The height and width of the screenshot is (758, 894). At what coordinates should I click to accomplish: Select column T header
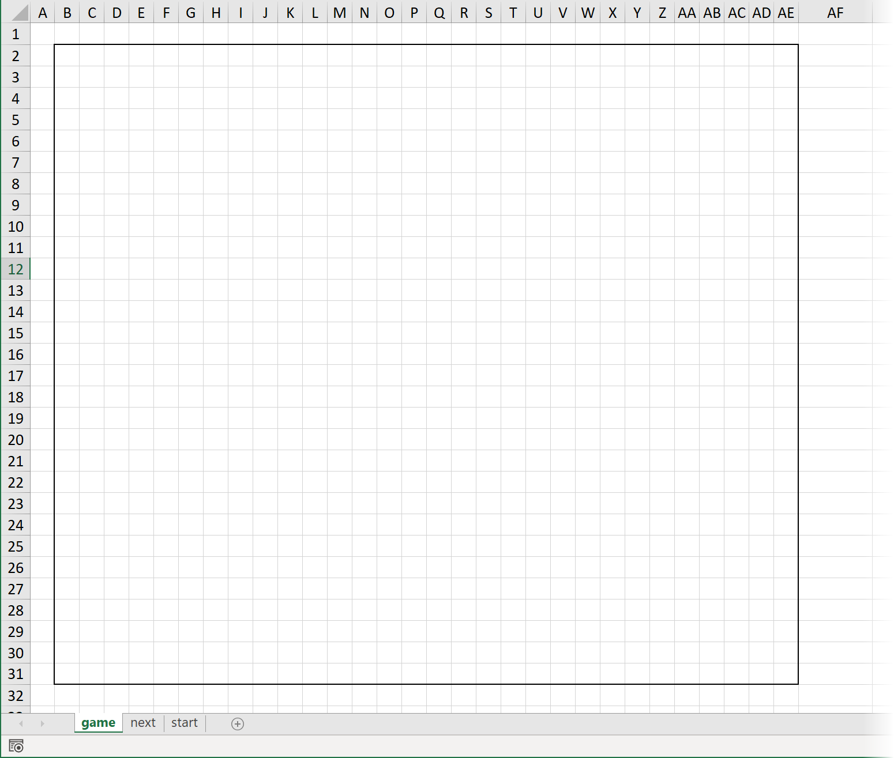pyautogui.click(x=514, y=13)
